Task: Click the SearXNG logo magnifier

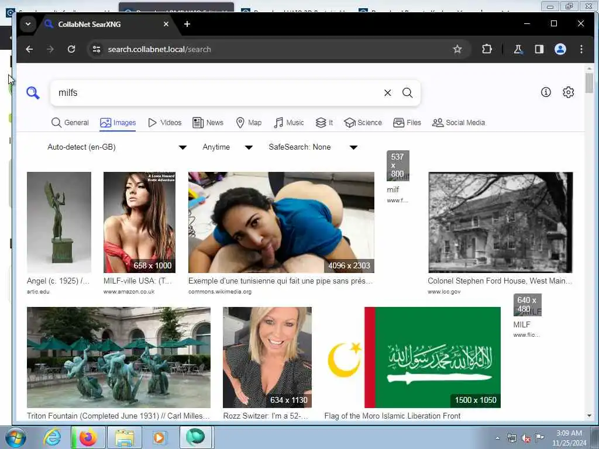Action: (33, 93)
